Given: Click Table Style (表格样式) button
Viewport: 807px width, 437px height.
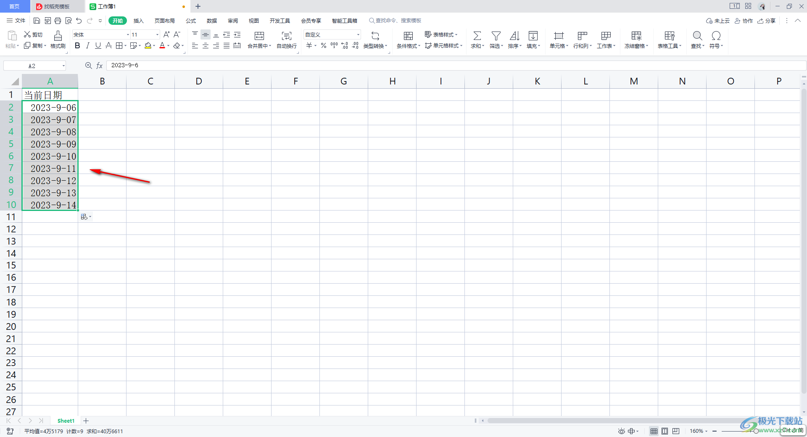Looking at the screenshot, I should tap(441, 34).
